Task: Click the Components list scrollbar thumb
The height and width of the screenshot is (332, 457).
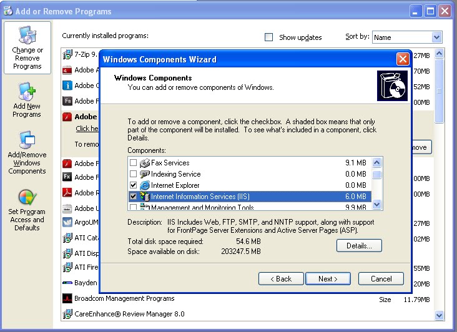Action: point(377,175)
